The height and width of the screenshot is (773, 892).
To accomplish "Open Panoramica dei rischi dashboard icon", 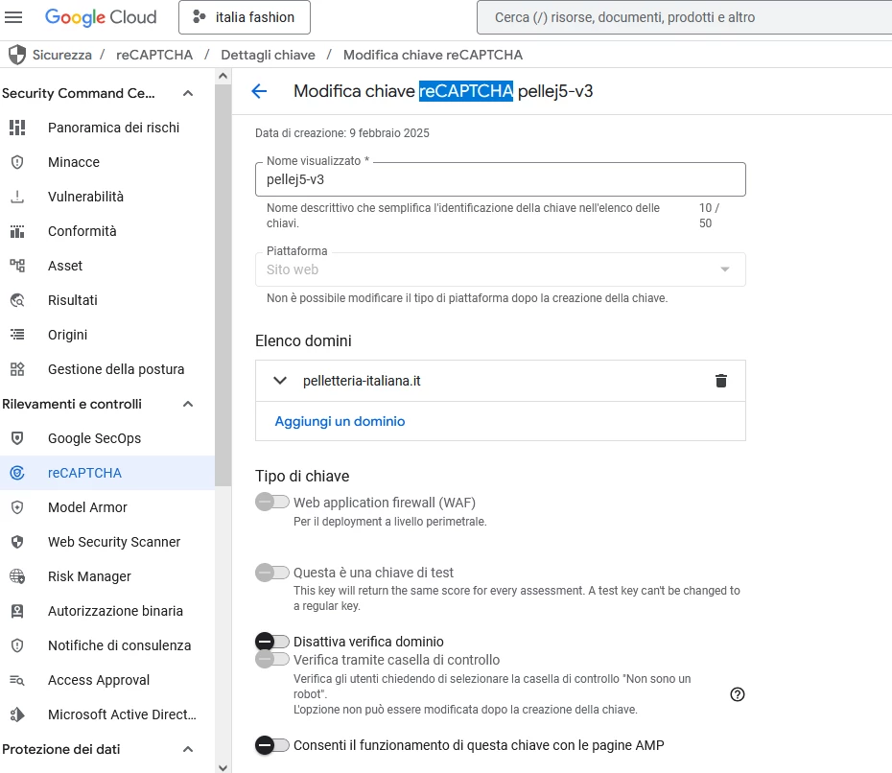I will tap(17, 128).
